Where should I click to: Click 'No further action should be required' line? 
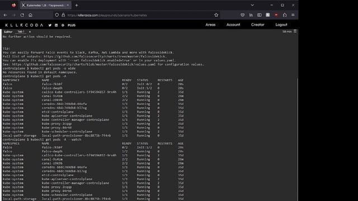coord(37,36)
